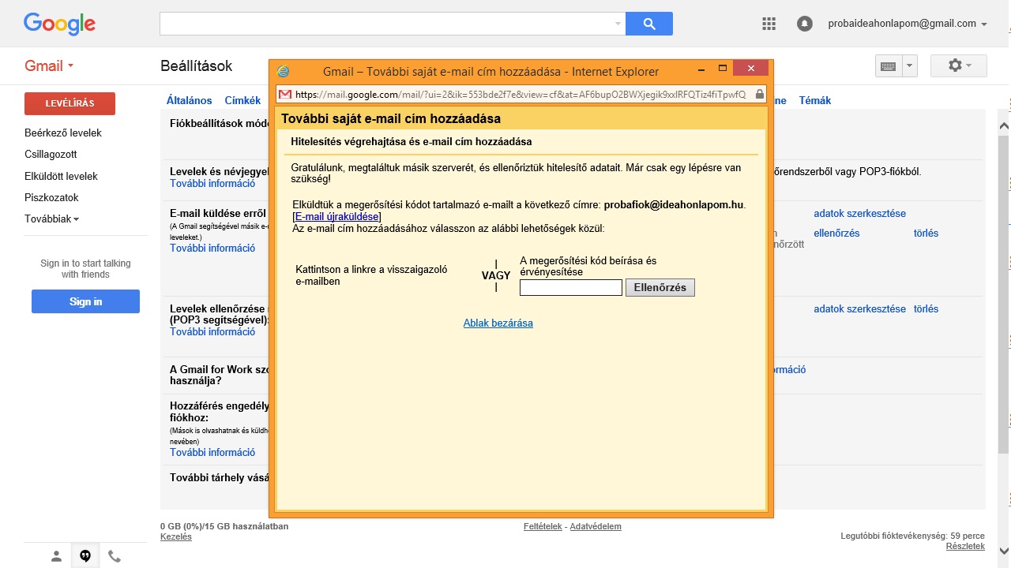This screenshot has width=1011, height=568.
Task: Open the Hangouts conversations icon
Action: tap(85, 556)
